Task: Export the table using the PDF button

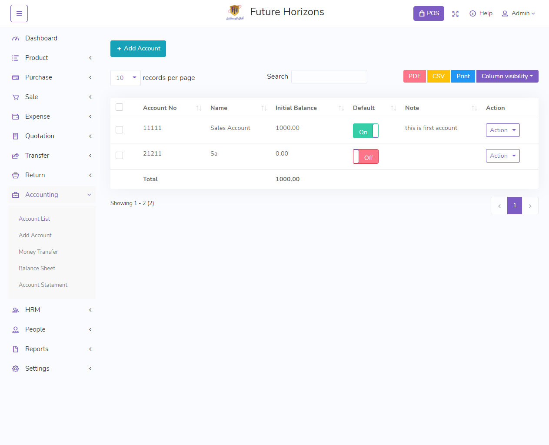Action: click(x=414, y=76)
